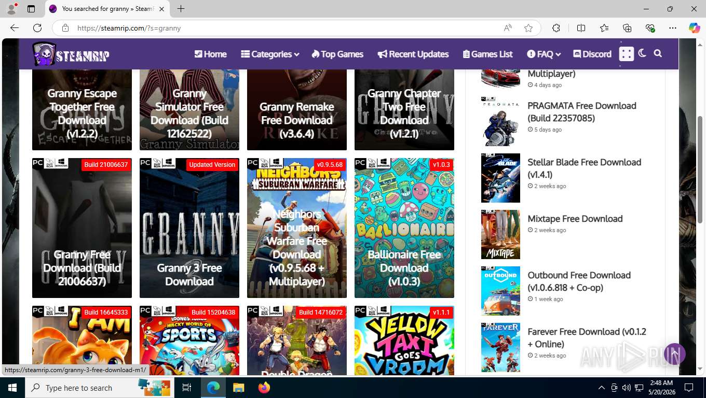
Task: Open Read aloud icon in address bar
Action: (508, 28)
